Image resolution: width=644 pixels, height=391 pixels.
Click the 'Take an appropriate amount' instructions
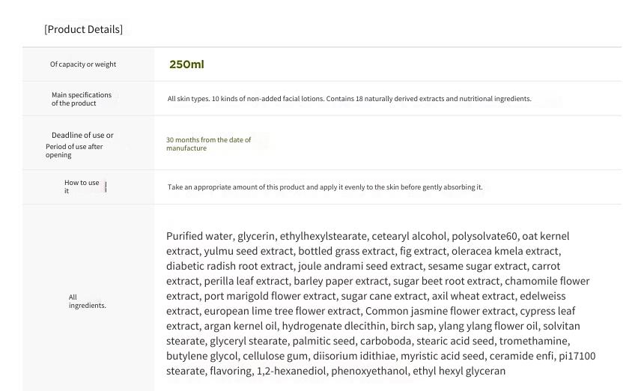pyautogui.click(x=325, y=187)
